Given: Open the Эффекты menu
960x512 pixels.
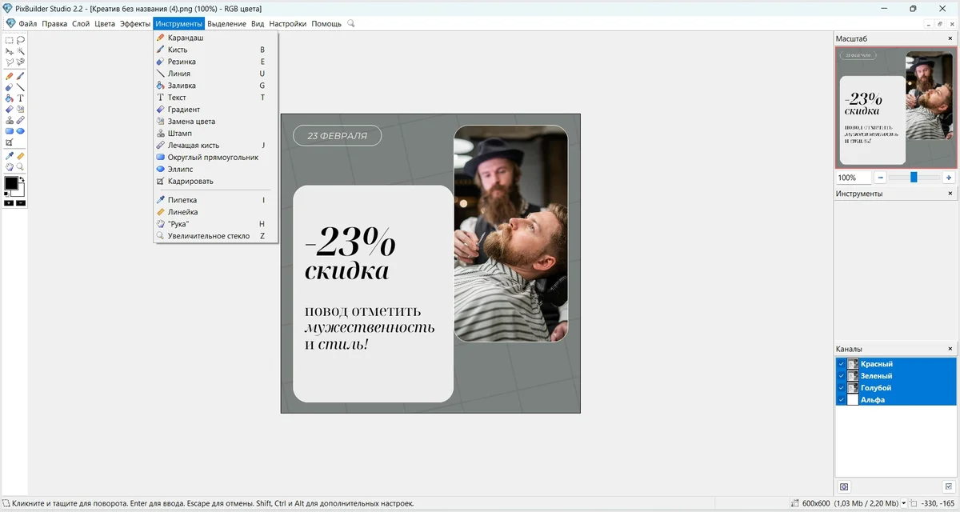Looking at the screenshot, I should pos(134,24).
